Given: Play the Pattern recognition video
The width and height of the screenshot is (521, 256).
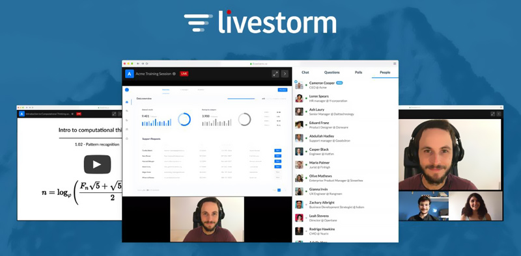Looking at the screenshot, I should pos(97,164).
